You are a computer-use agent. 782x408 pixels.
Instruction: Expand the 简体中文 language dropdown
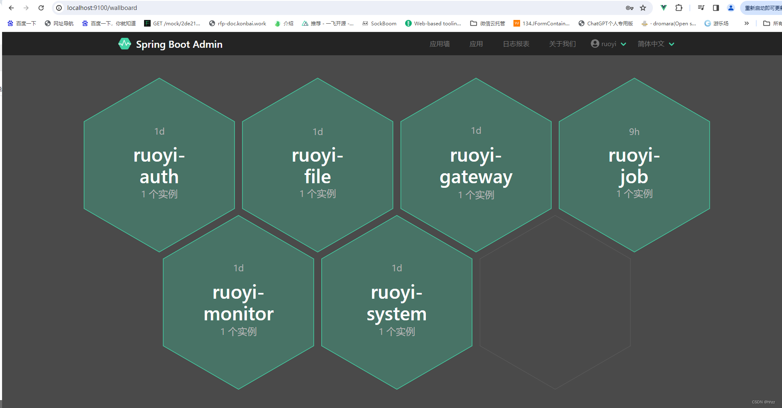(x=656, y=44)
